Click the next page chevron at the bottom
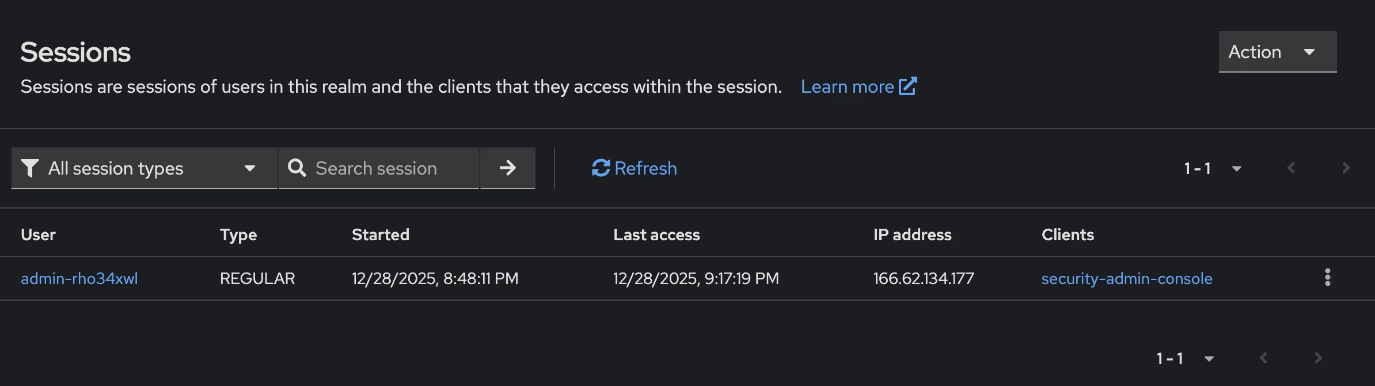This screenshot has width=1375, height=386. click(1319, 358)
